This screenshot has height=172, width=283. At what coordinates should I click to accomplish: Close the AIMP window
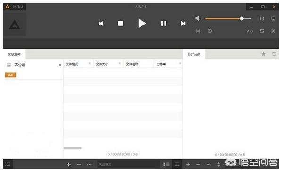pos(274,7)
